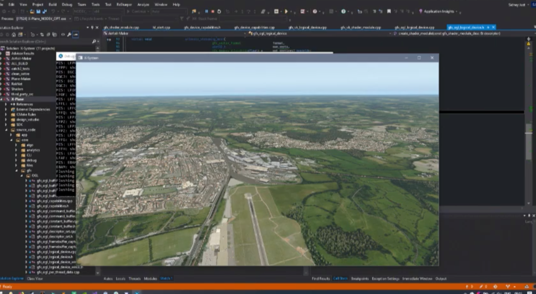Switch to the Call Stack panel tab
The image size is (536, 294).
pyautogui.click(x=340, y=279)
